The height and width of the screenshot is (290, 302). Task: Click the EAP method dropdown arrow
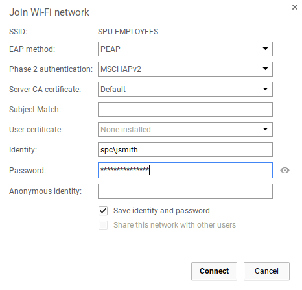point(265,49)
